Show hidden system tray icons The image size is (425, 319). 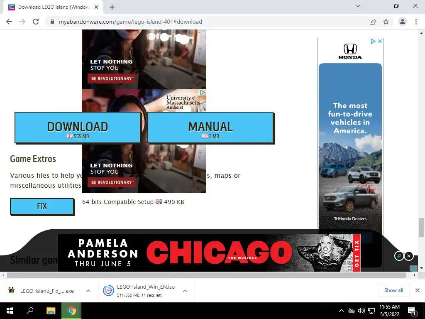coord(342,311)
